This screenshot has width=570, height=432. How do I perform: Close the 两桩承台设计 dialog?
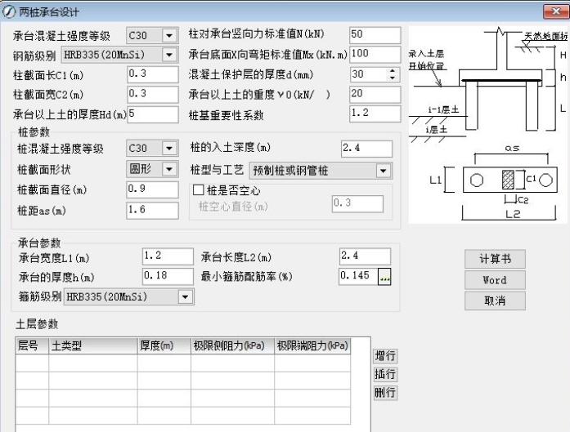point(556,11)
